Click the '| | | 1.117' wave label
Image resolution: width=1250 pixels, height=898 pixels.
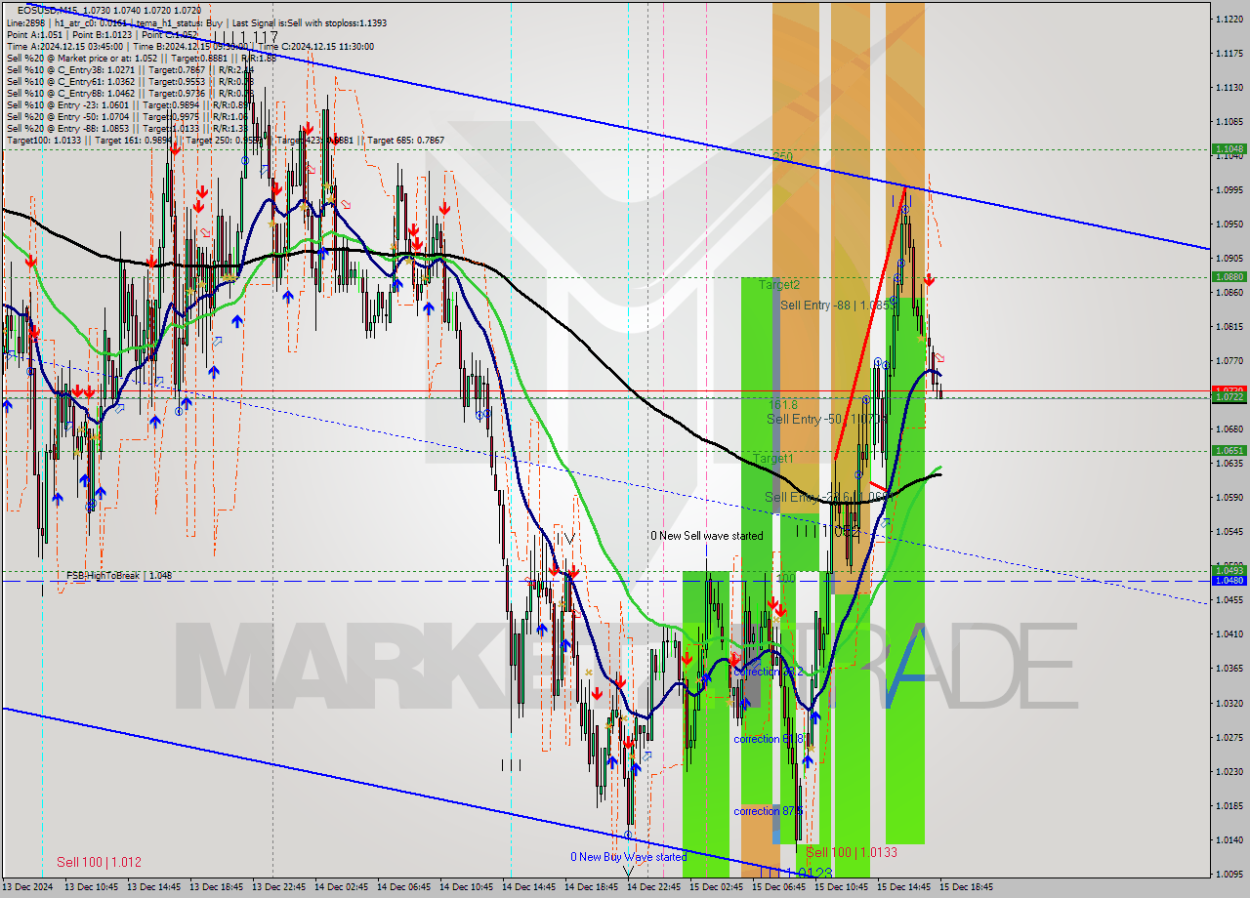tap(246, 36)
